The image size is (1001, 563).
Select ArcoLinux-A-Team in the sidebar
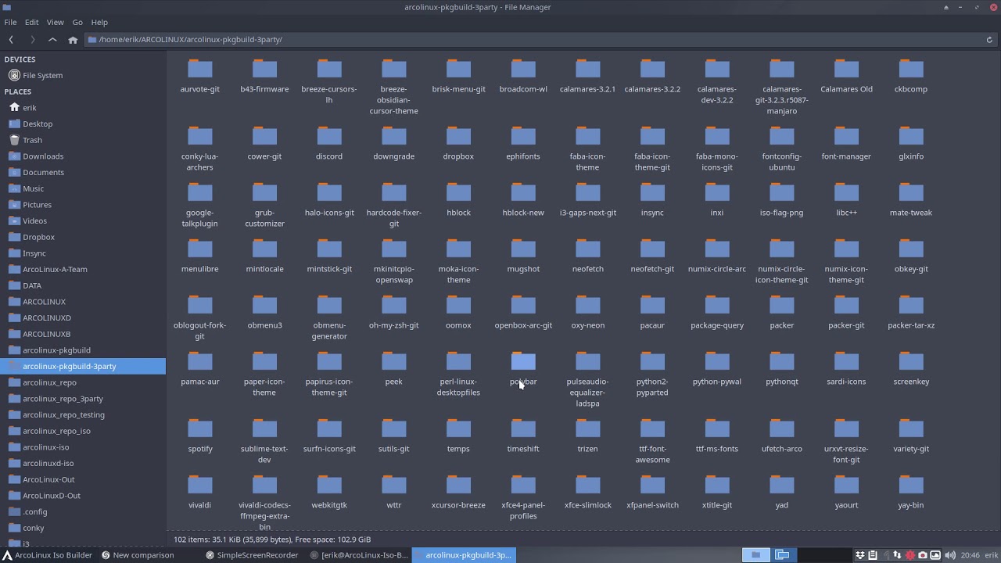[83, 269]
